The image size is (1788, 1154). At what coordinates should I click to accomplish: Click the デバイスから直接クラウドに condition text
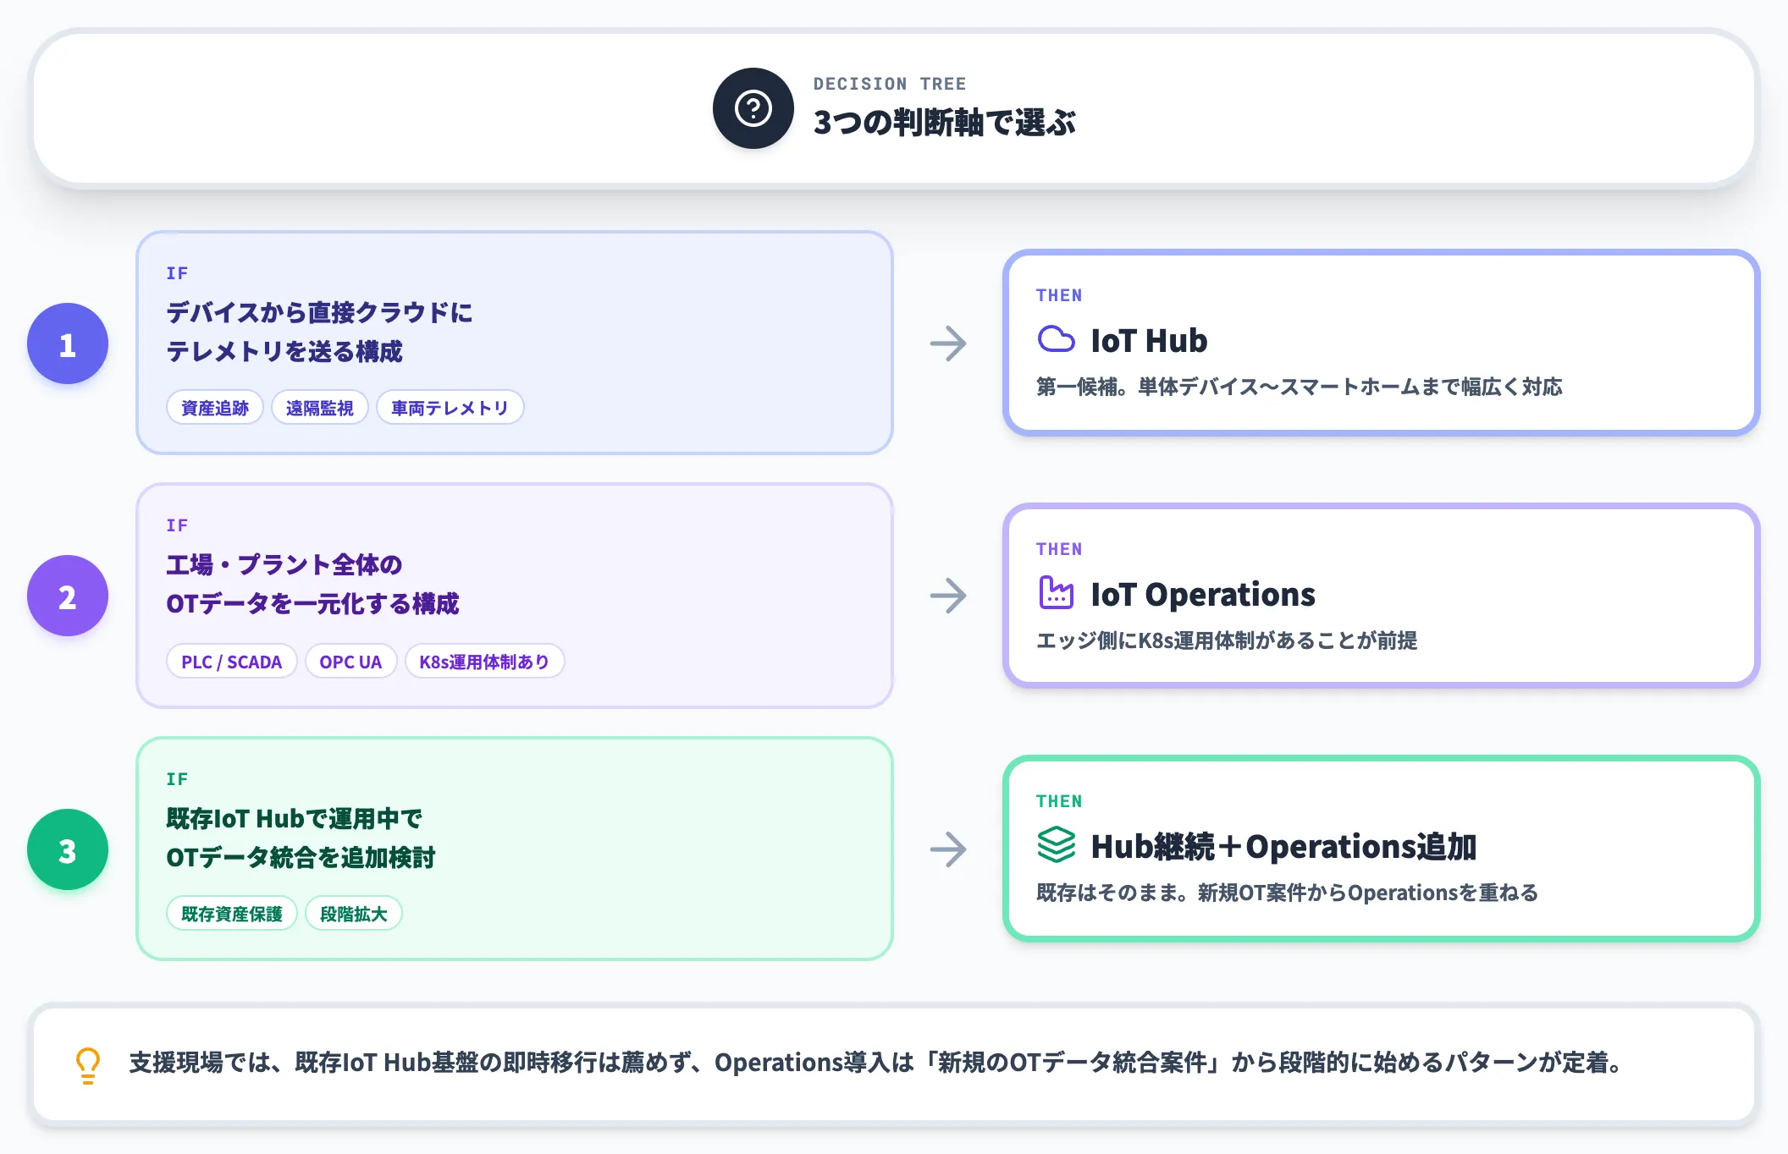[319, 312]
